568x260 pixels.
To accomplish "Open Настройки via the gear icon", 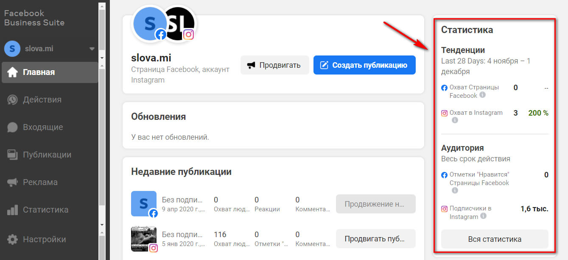I will coord(13,239).
